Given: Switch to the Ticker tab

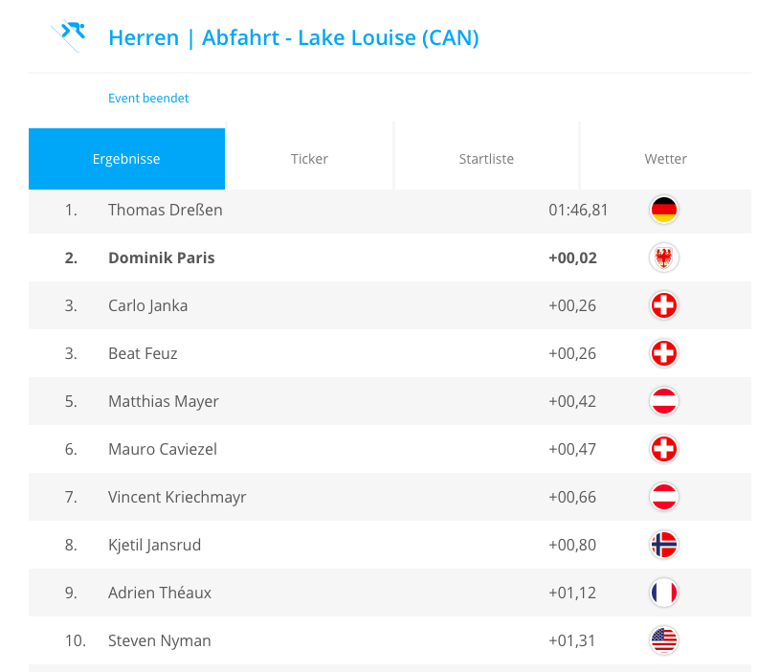Looking at the screenshot, I should click(309, 159).
